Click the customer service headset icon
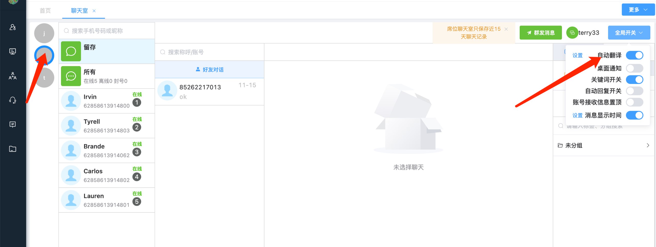The width and height of the screenshot is (656, 247). point(13,100)
